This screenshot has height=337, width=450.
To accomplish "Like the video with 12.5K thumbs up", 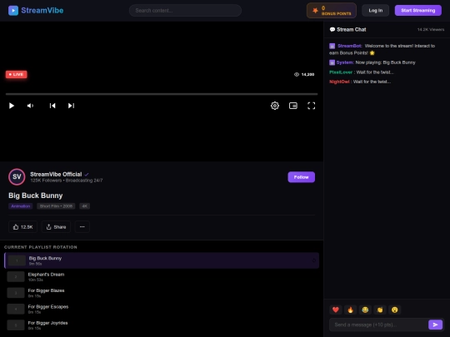I will pyautogui.click(x=22, y=227).
